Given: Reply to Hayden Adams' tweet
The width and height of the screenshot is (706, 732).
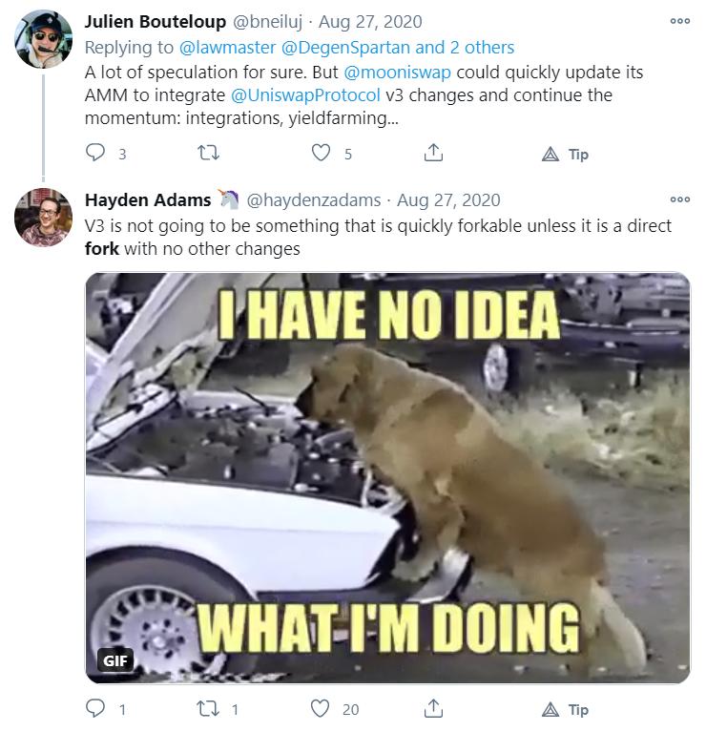Looking at the screenshot, I should (96, 709).
